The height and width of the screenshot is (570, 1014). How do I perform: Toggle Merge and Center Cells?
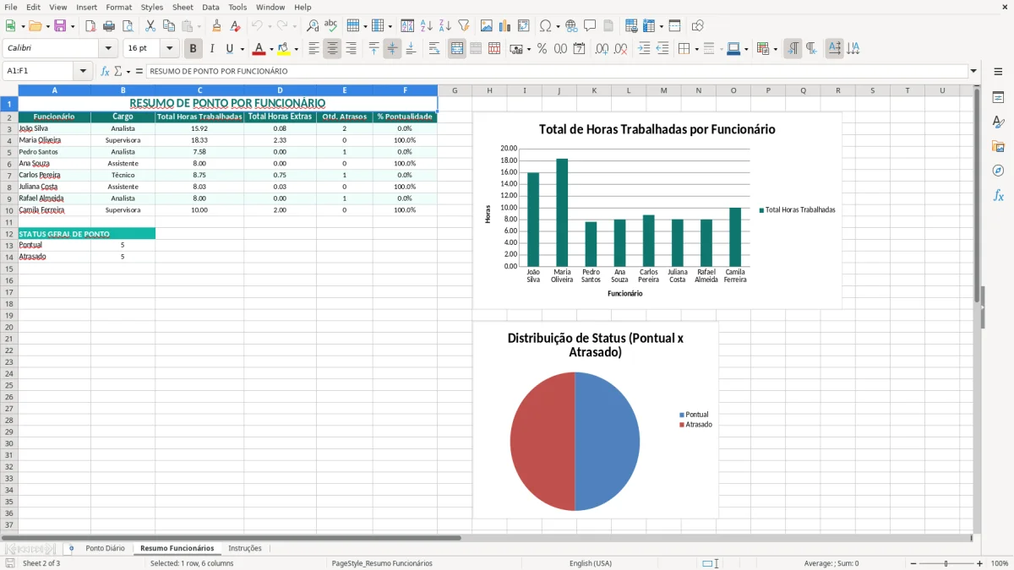457,49
